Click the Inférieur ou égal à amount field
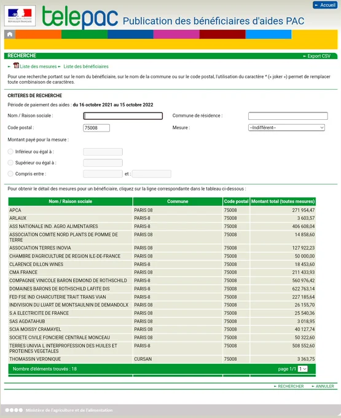The image size is (341, 418). [x=103, y=152]
